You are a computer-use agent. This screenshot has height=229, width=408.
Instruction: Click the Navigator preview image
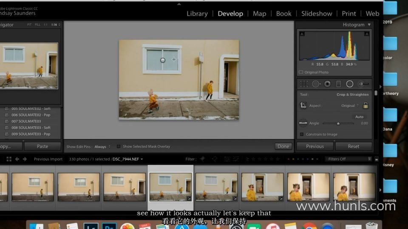pyautogui.click(x=29, y=66)
